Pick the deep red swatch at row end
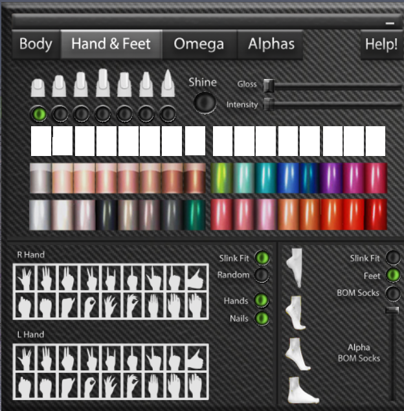Viewport: 404px width, 411px height. point(376,214)
